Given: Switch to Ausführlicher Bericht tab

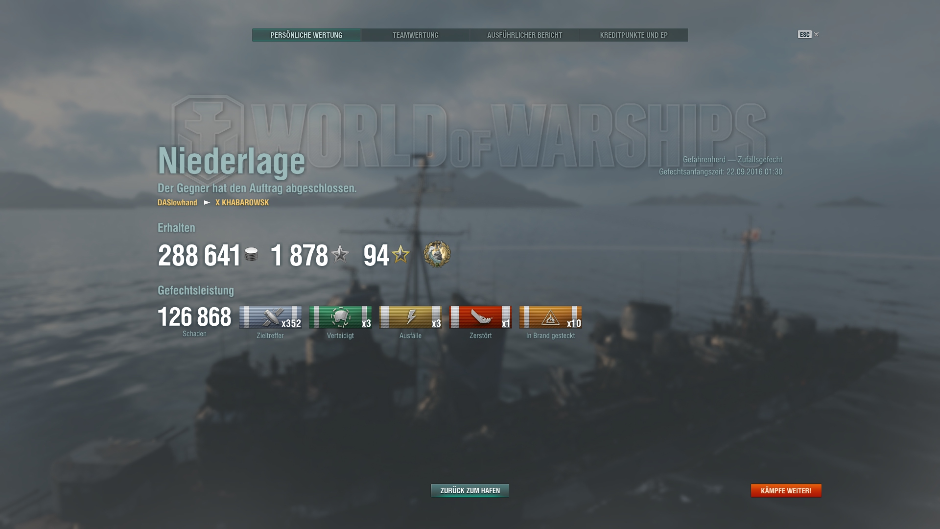Looking at the screenshot, I should tap(524, 35).
